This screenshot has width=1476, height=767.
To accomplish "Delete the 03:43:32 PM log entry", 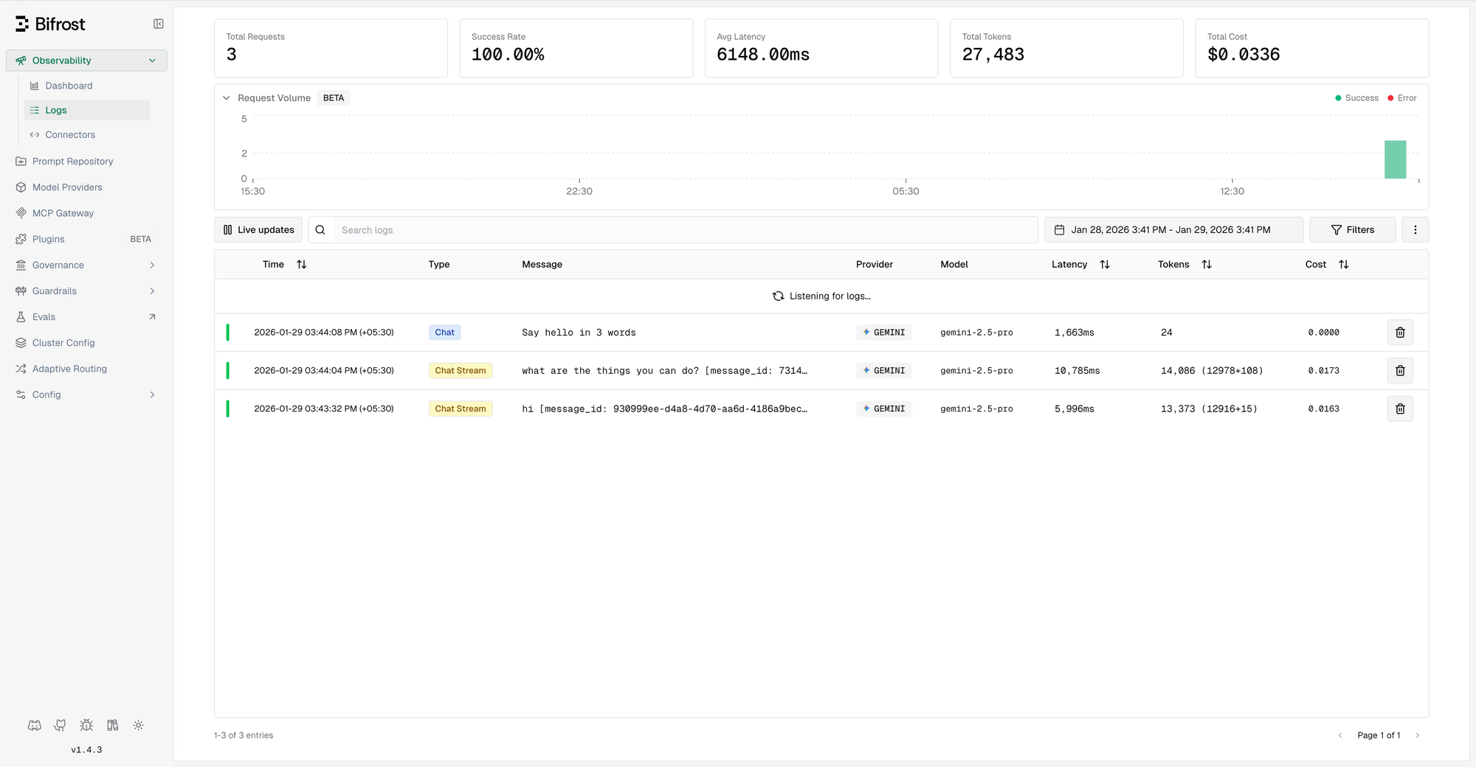I will pyautogui.click(x=1399, y=409).
